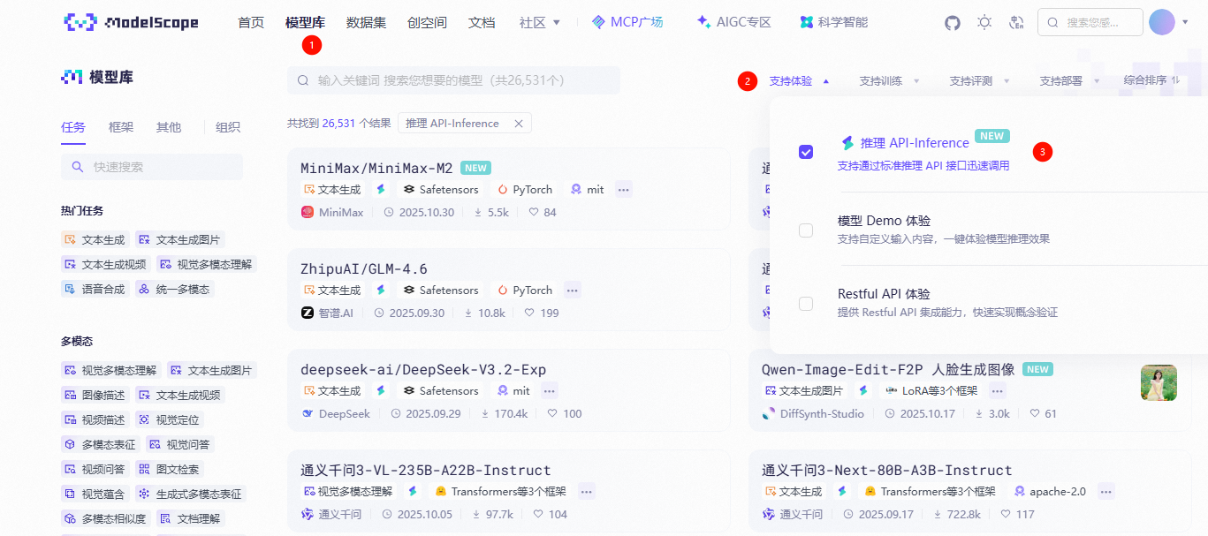Open the MiniMax/MiniMax-M2 model
1208x536 pixels.
coord(376,168)
